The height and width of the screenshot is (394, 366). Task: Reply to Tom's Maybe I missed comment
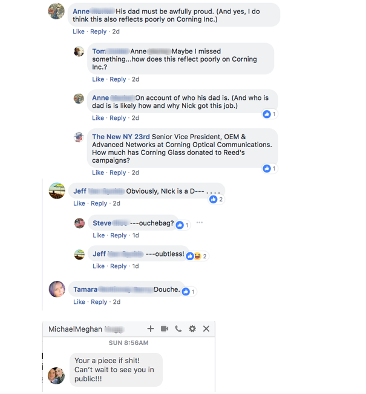(x=118, y=79)
